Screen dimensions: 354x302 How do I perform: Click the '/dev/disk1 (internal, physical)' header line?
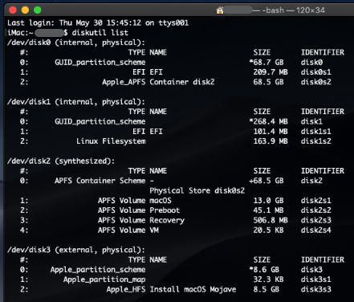coord(76,102)
